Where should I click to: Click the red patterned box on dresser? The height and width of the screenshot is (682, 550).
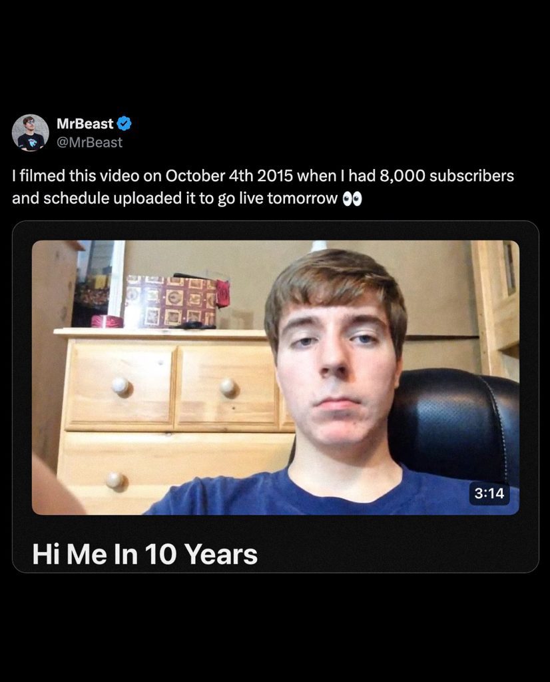(x=171, y=301)
